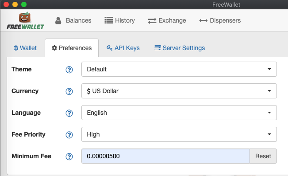Switch to the API Keys tab
This screenshot has height=176, width=288.
[x=123, y=48]
